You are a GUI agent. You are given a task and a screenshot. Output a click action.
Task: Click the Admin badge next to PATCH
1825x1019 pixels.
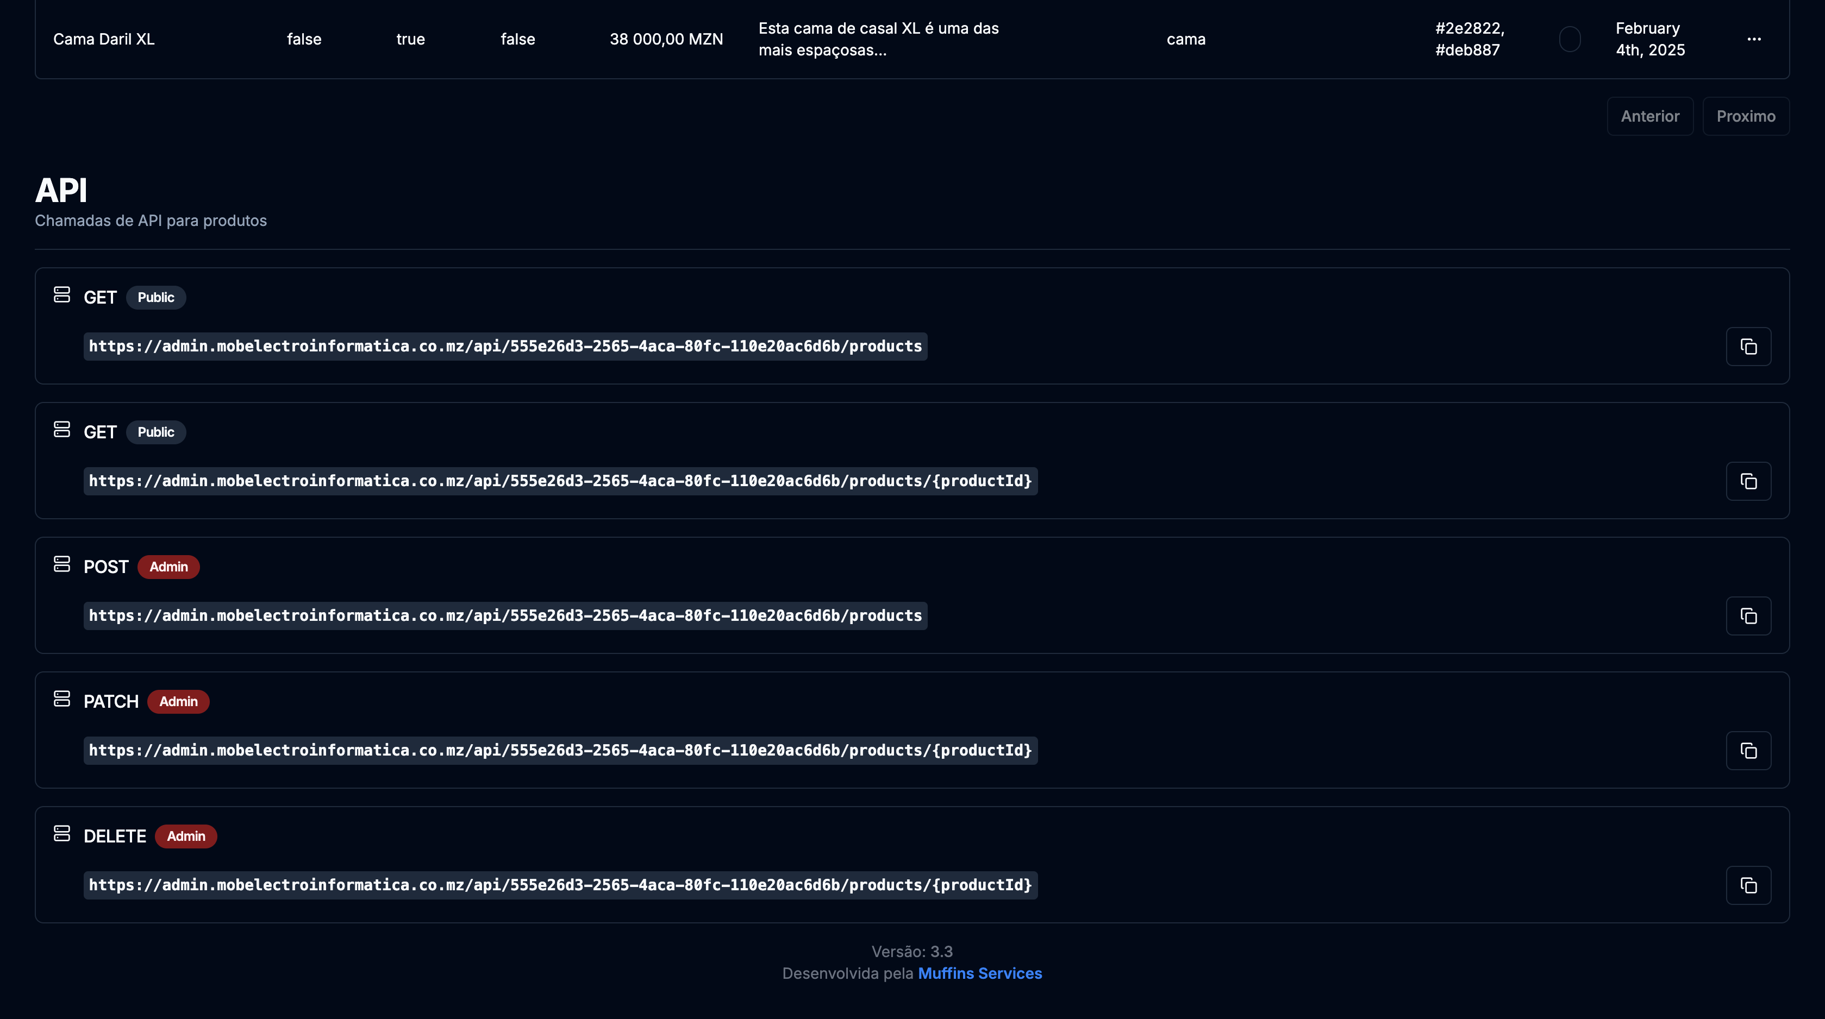pos(178,702)
